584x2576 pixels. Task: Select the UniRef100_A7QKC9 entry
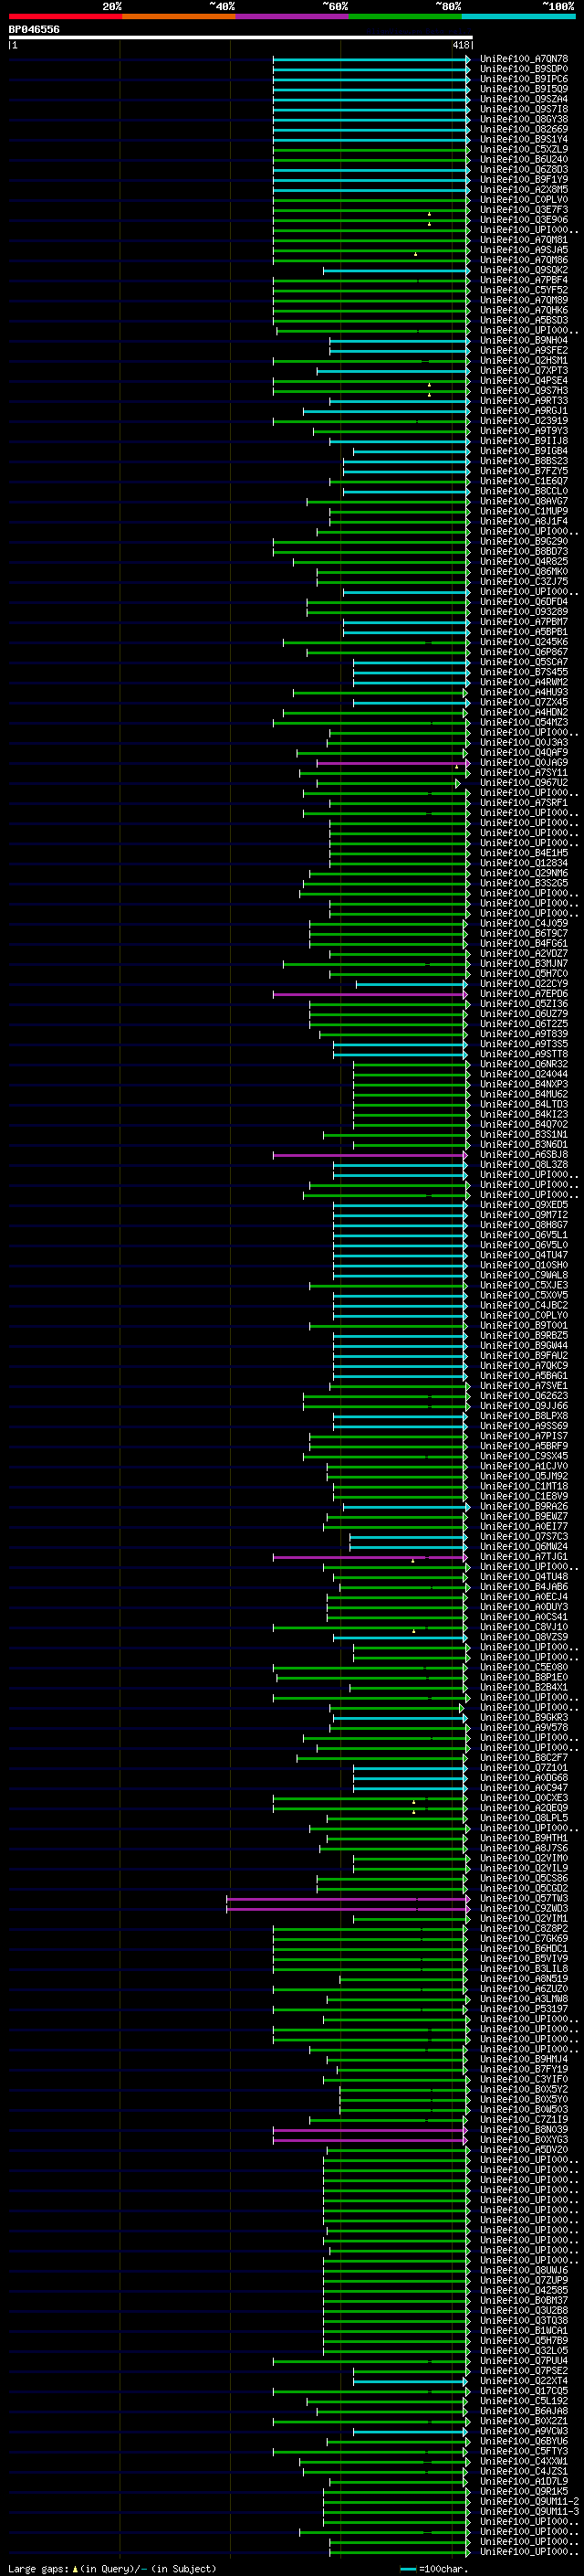524,1366
